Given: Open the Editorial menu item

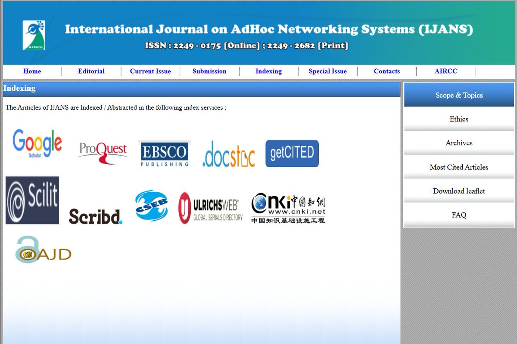Looking at the screenshot, I should tap(91, 71).
